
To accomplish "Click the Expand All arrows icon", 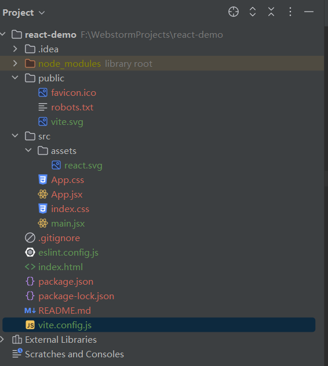I will [253, 12].
